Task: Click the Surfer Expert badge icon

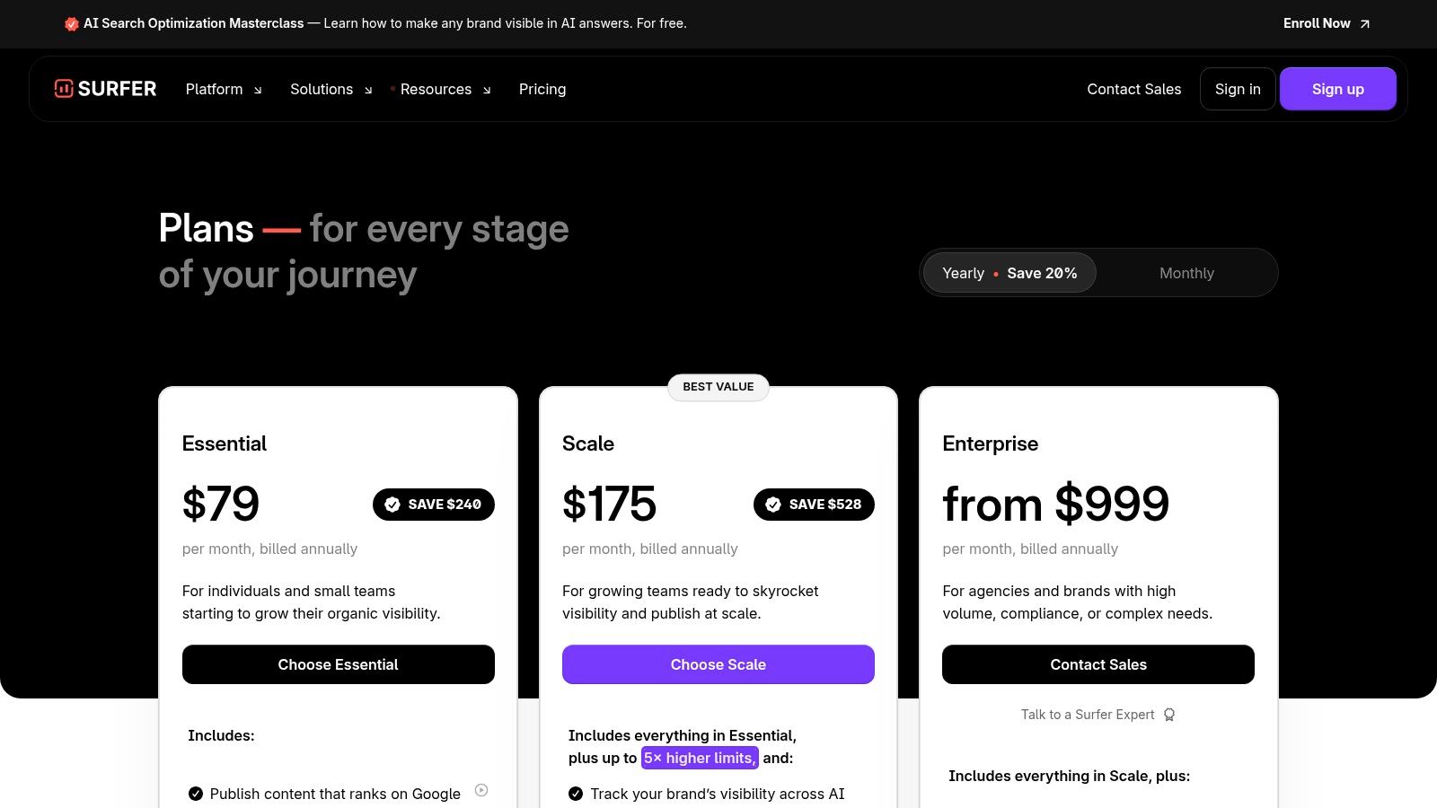Action: tap(1169, 715)
